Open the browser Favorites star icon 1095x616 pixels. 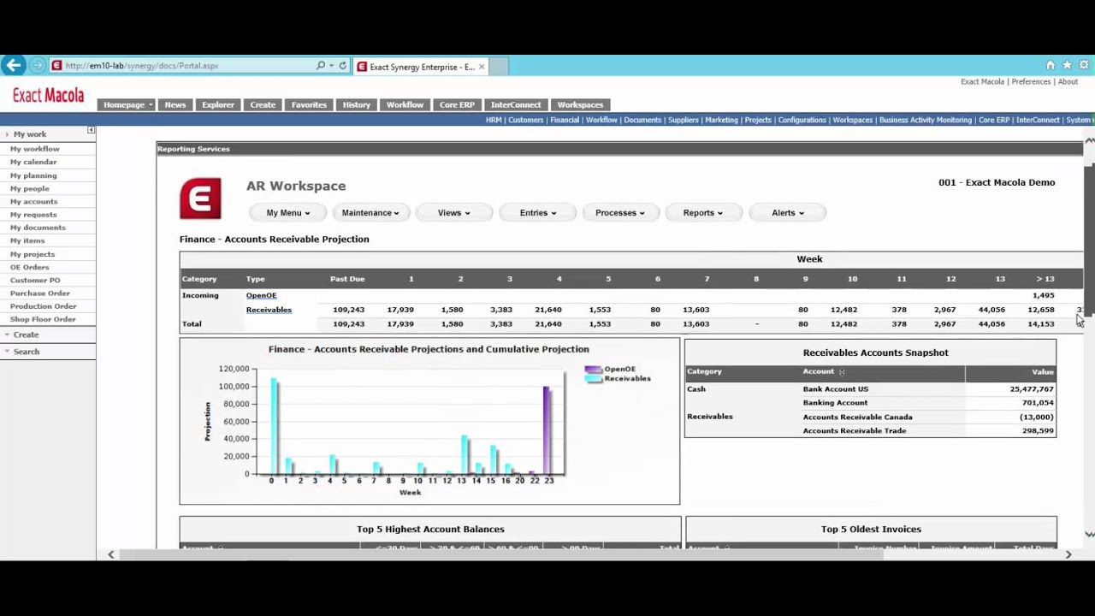1067,65
